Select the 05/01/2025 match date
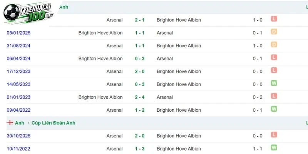 pos(18,33)
